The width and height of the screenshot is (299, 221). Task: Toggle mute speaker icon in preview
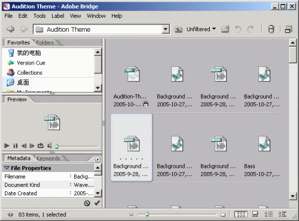(x=50, y=146)
